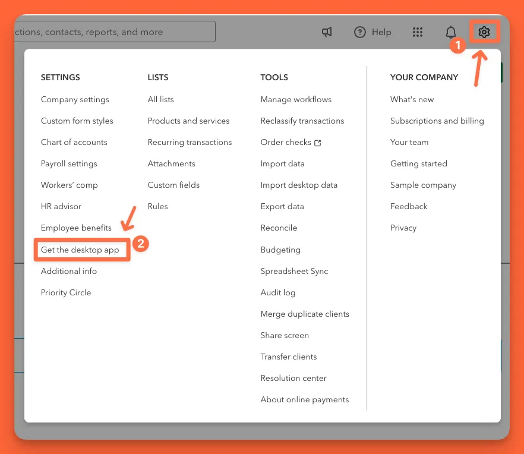Open Recurring transactions
The width and height of the screenshot is (524, 454).
(x=190, y=143)
